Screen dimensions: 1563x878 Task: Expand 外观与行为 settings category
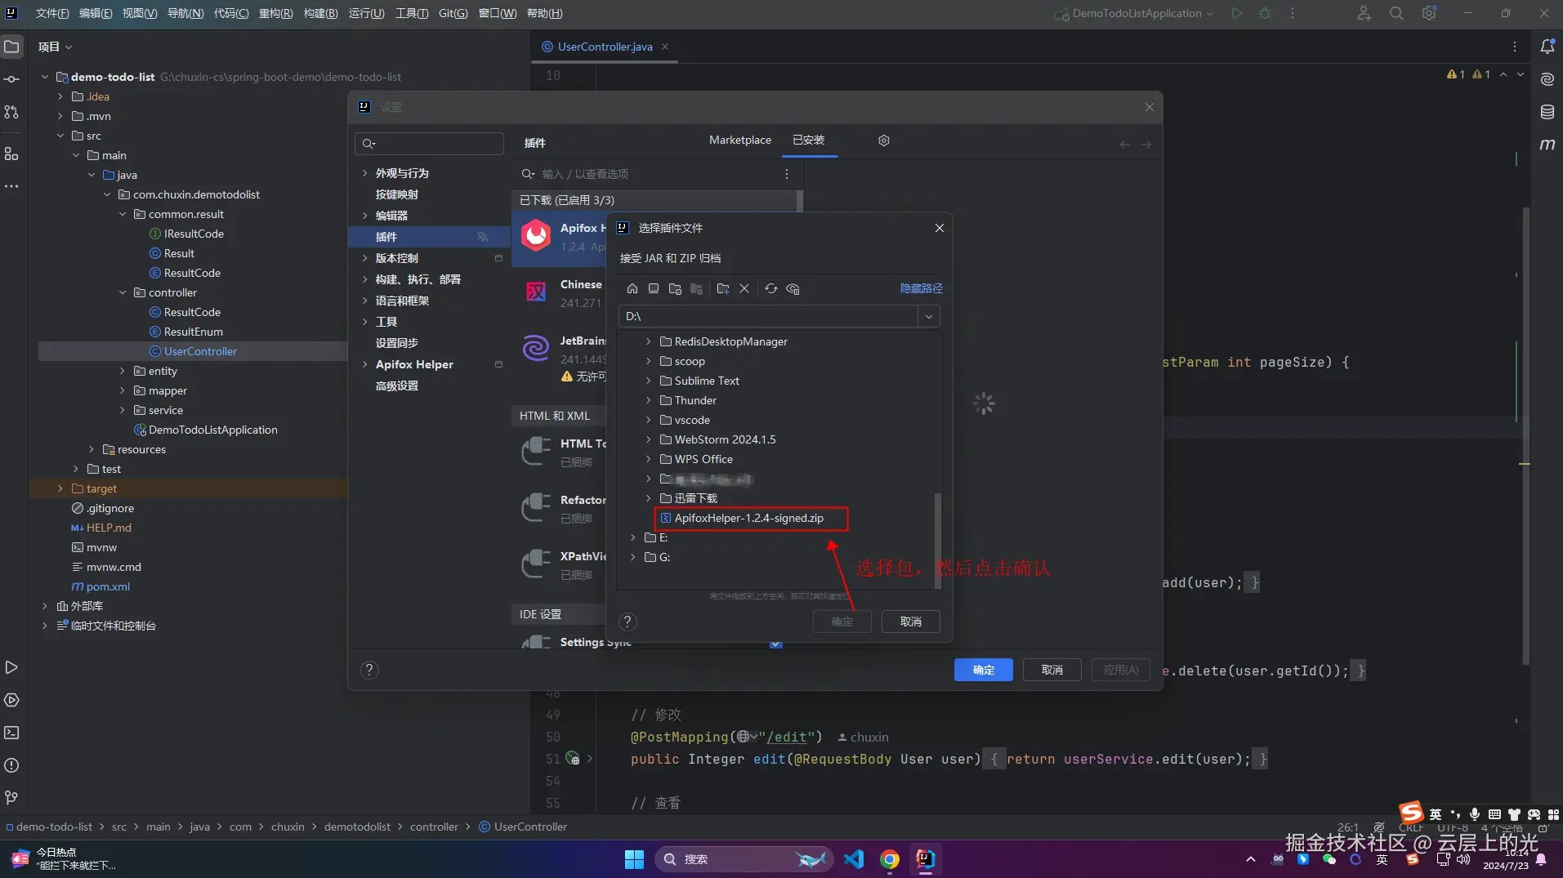tap(364, 173)
